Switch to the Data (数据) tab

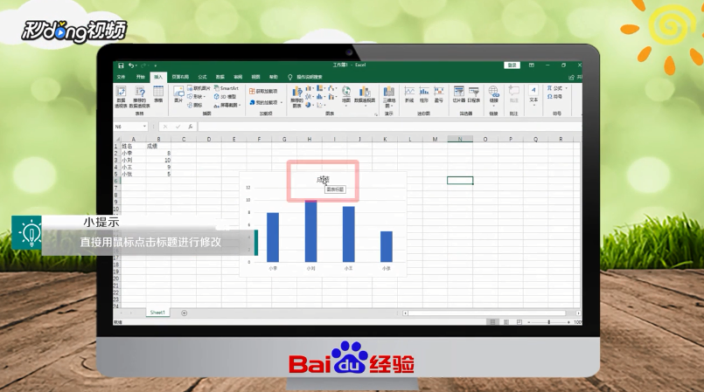tap(220, 77)
